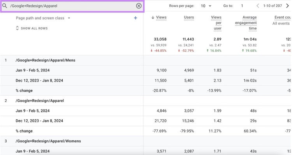Click the 5,401 users cell

pyautogui.click(x=189, y=81)
